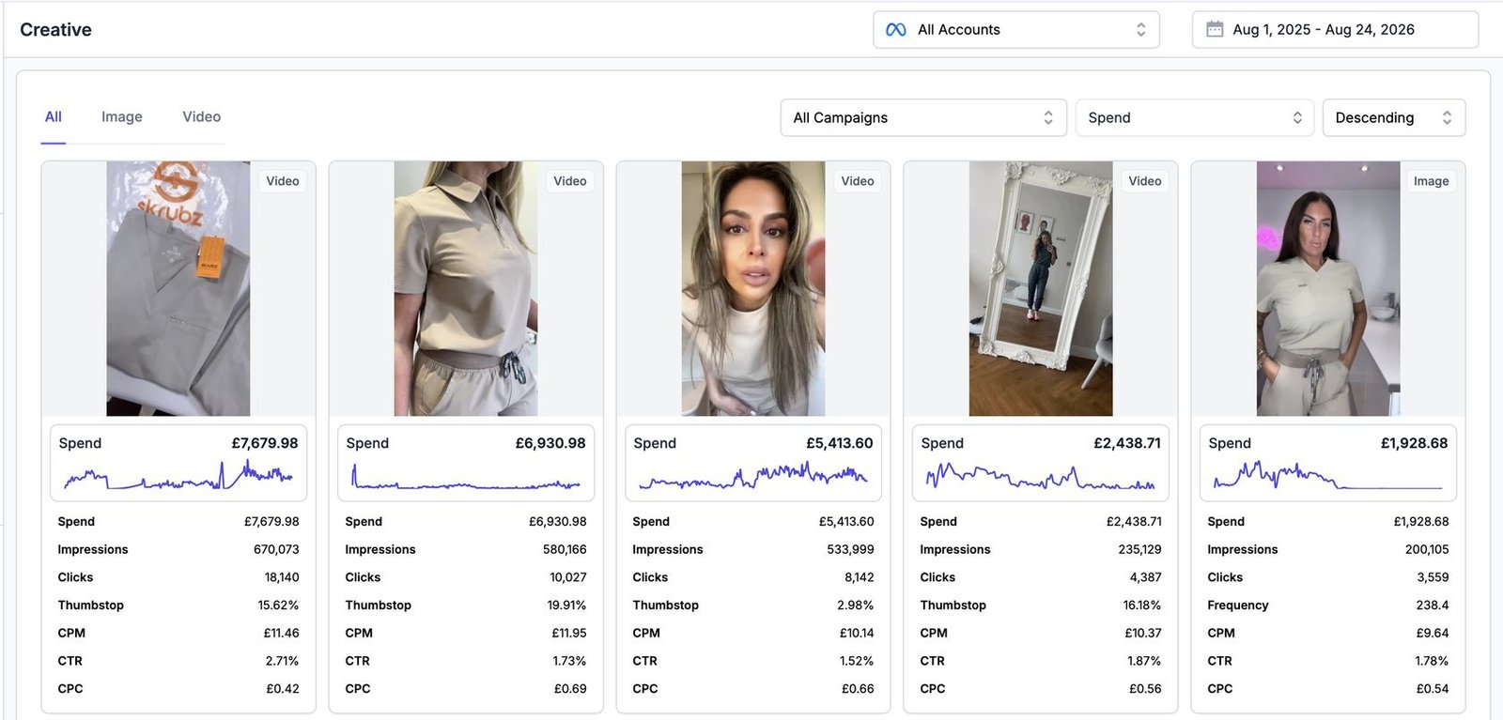The image size is (1503, 720).
Task: Click the Spend chart showing £7,679.98
Action: [178, 463]
